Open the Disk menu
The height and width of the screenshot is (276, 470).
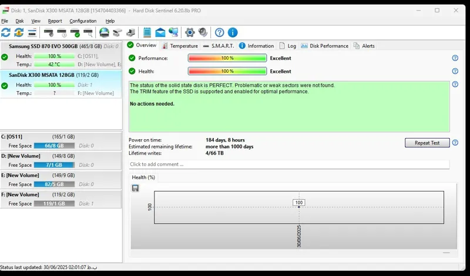pyautogui.click(x=19, y=21)
